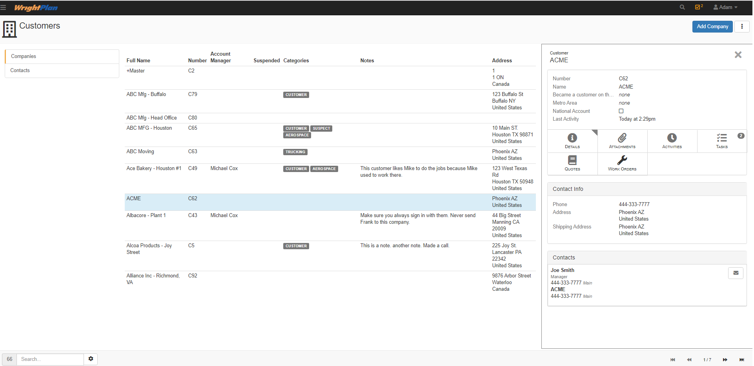This screenshot has height=366, width=754.
Task: Jump to the last page of results
Action: pyautogui.click(x=742, y=359)
